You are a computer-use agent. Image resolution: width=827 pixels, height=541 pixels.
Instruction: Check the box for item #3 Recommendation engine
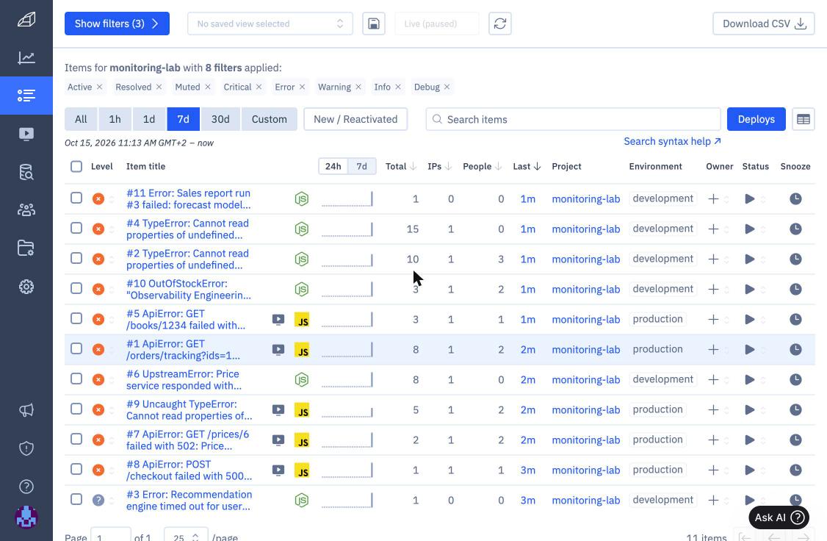coord(76,499)
